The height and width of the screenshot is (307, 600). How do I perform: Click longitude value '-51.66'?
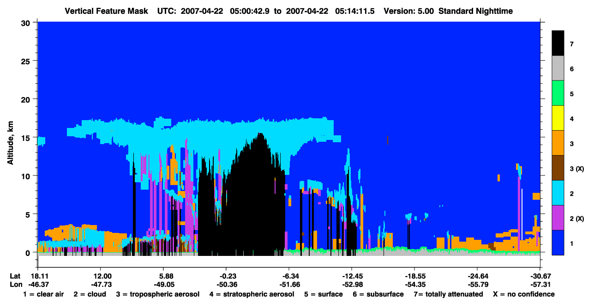289,284
